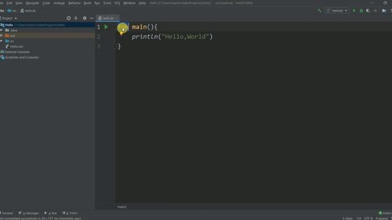This screenshot has height=220, width=392.
Task: Open the View menu
Action: click(x=19, y=3)
